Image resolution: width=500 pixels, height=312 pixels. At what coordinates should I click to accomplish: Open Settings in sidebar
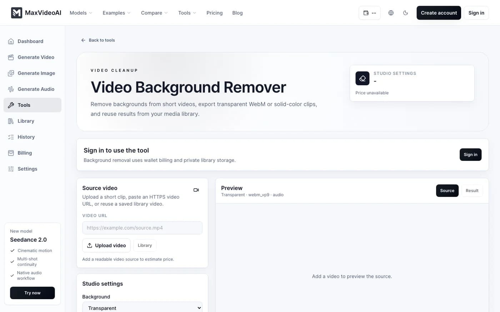32,169
